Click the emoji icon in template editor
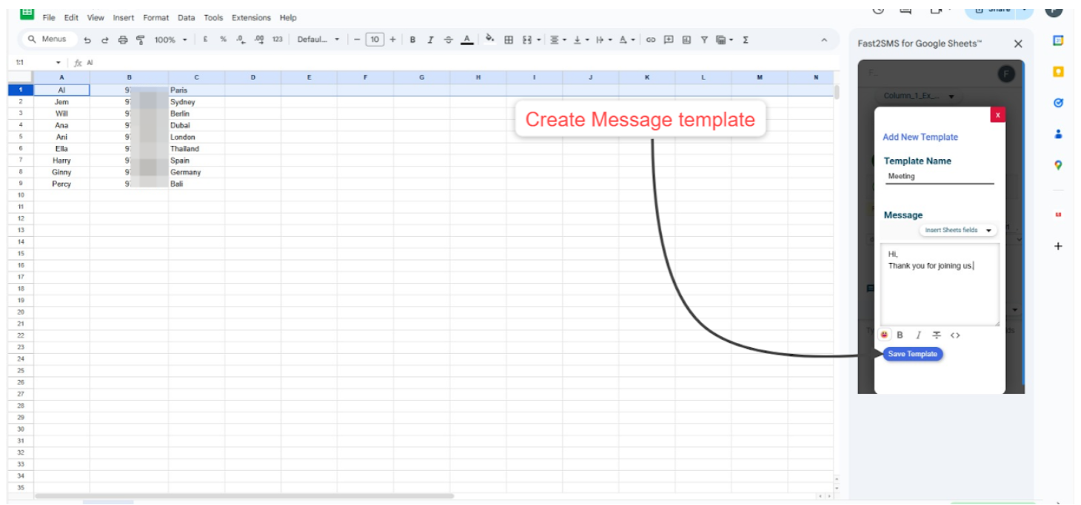This screenshot has width=1081, height=505. tap(886, 335)
